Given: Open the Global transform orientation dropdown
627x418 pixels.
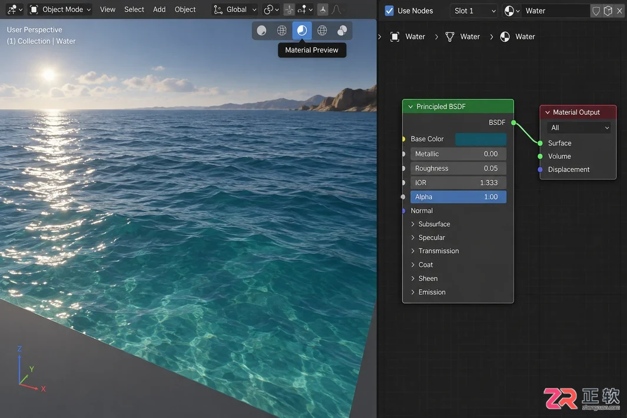Looking at the screenshot, I should (x=235, y=9).
